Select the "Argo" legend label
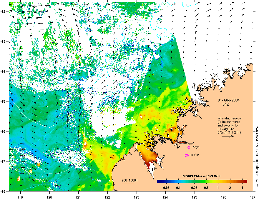Image resolution: width=259 pixels, height=200 pixels. tap(196, 147)
